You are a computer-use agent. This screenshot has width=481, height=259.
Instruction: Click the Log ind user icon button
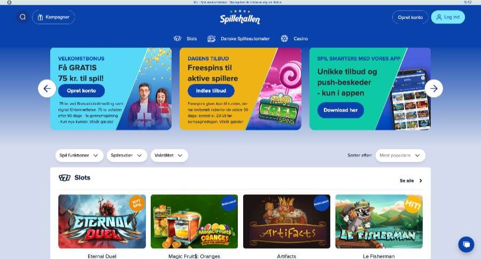click(448, 17)
